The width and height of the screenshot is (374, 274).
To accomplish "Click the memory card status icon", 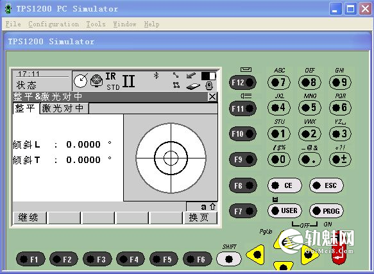I will [x=193, y=86].
